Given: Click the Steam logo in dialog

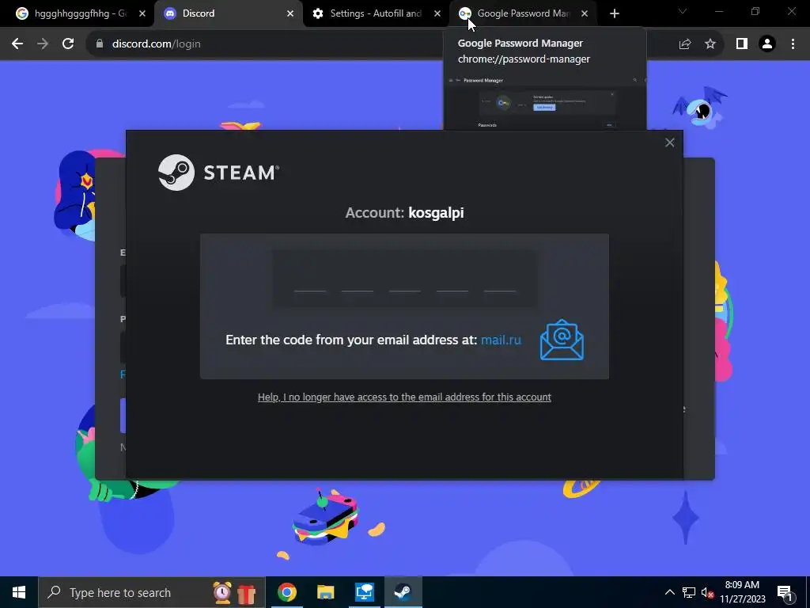Looking at the screenshot, I should (218, 173).
